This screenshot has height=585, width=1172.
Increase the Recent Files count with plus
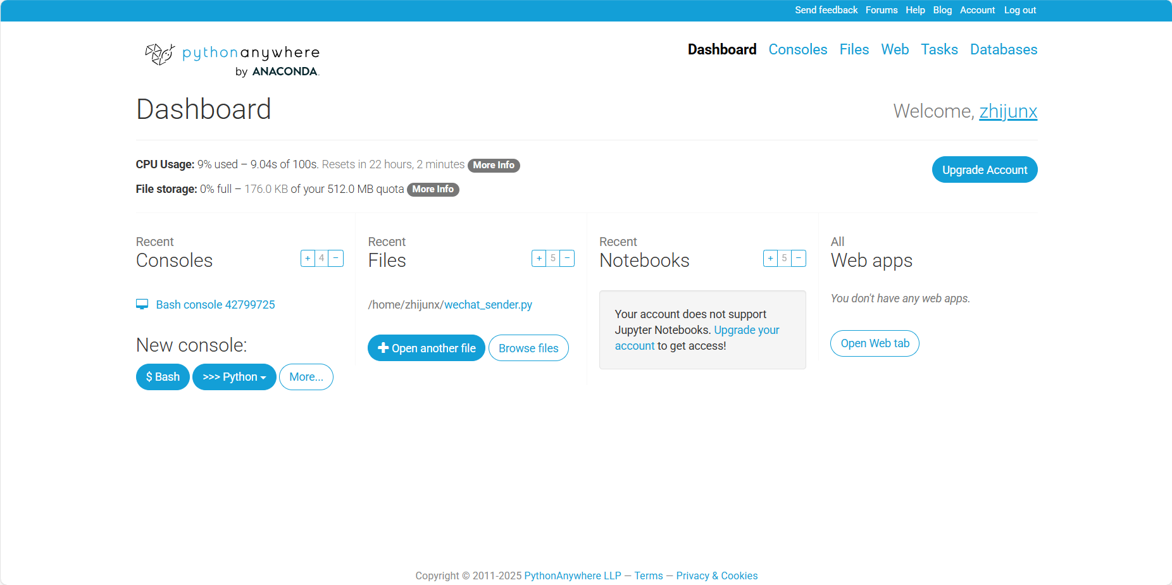click(x=539, y=258)
